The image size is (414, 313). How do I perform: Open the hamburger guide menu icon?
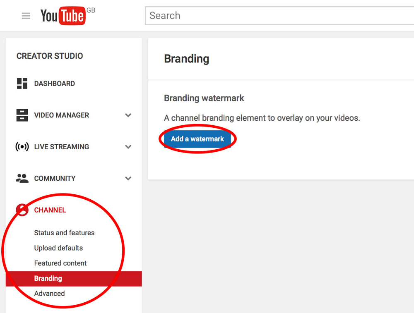coord(26,16)
